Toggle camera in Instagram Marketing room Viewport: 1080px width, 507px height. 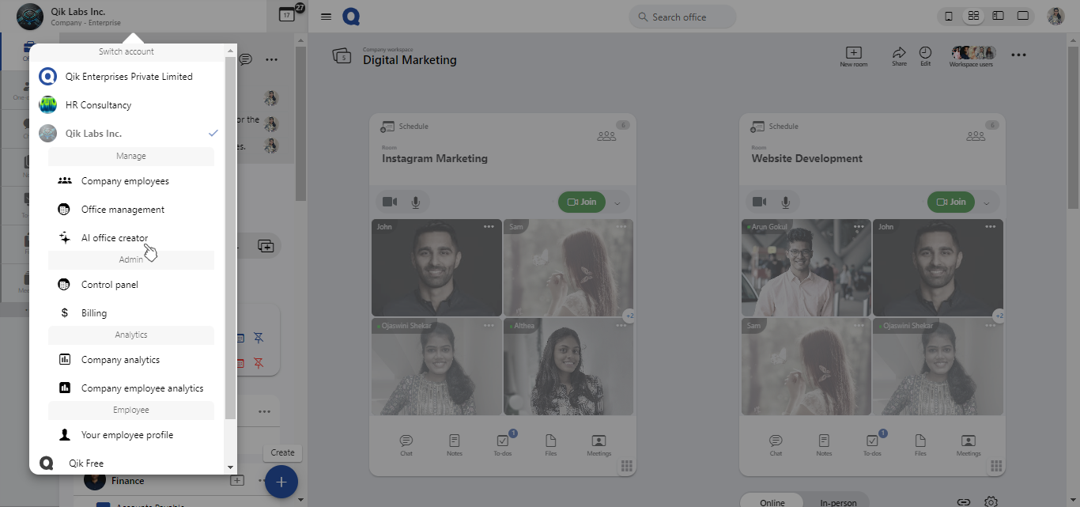pos(390,202)
